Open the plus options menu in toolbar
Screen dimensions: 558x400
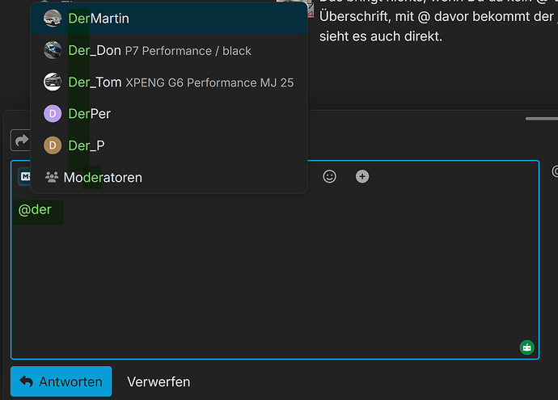[x=362, y=176]
